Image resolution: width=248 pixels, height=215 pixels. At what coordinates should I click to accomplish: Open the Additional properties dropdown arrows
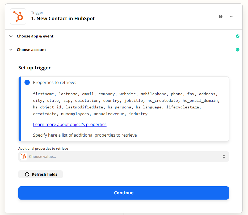click(x=224, y=157)
